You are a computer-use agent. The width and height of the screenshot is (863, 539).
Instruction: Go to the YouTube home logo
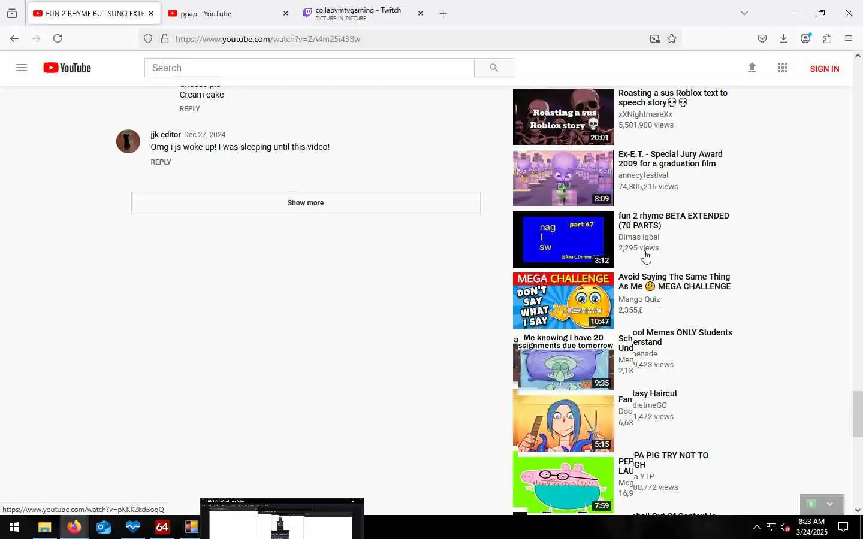tap(67, 68)
